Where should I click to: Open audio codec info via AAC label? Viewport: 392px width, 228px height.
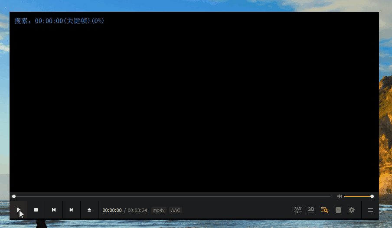click(176, 210)
